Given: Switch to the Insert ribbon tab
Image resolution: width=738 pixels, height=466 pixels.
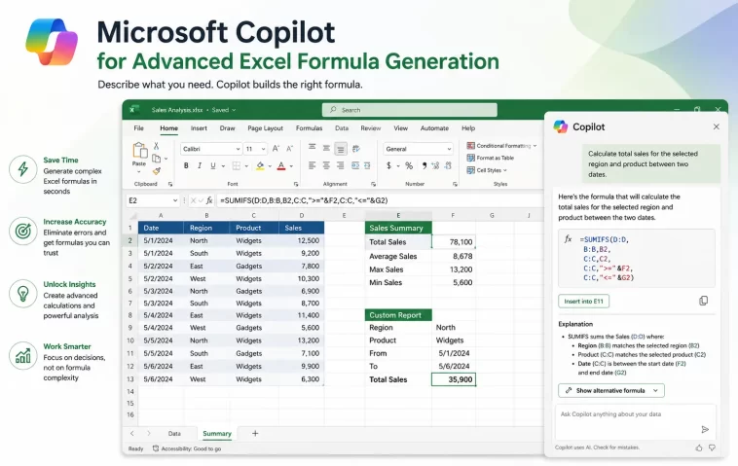Looking at the screenshot, I should [x=199, y=127].
